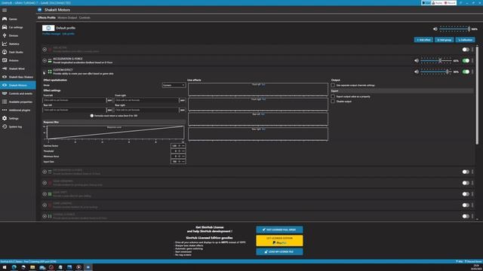Click the Add effect button

pyautogui.click(x=423, y=40)
